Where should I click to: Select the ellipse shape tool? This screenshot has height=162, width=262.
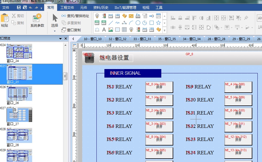click(x=138, y=23)
